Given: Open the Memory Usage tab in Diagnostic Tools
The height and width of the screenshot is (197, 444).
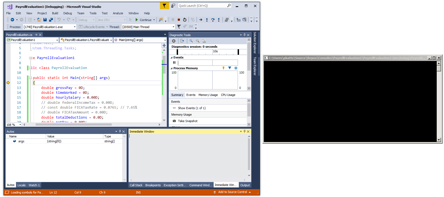Looking at the screenshot, I should pyautogui.click(x=208, y=95).
